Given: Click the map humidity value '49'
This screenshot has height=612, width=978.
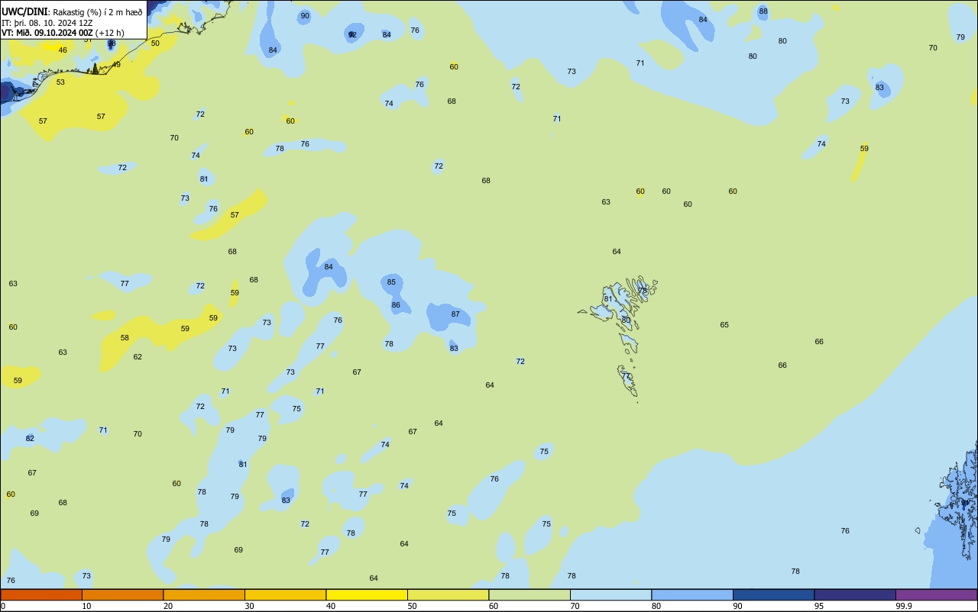Looking at the screenshot, I should (x=116, y=65).
